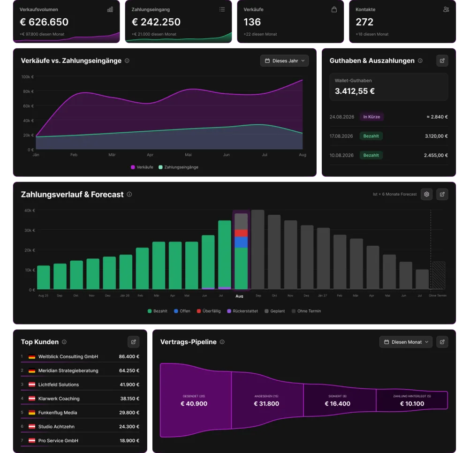Image resolution: width=469 pixels, height=453 pixels.
Task: Click the red Überfällig segment of Aug bar
Action: [x=241, y=233]
